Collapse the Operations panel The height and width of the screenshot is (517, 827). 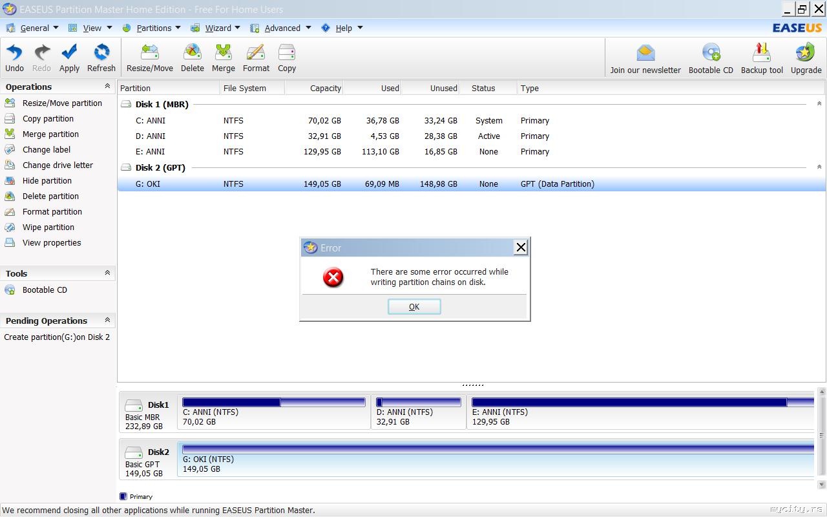click(107, 87)
